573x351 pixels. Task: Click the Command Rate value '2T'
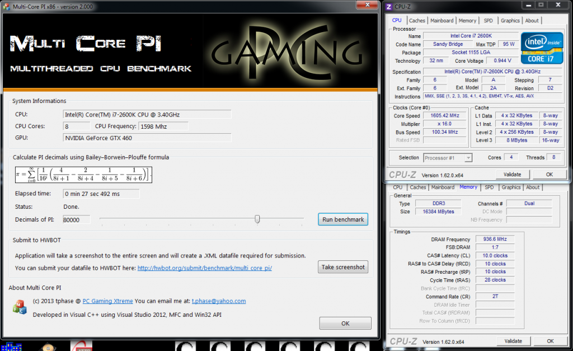coord(495,297)
